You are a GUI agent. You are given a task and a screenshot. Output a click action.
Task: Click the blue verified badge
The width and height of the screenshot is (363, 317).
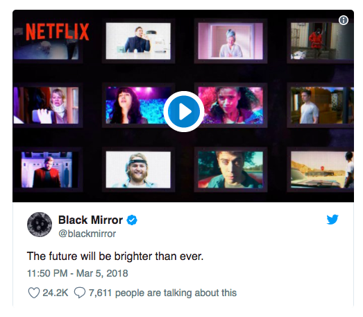[x=132, y=220]
